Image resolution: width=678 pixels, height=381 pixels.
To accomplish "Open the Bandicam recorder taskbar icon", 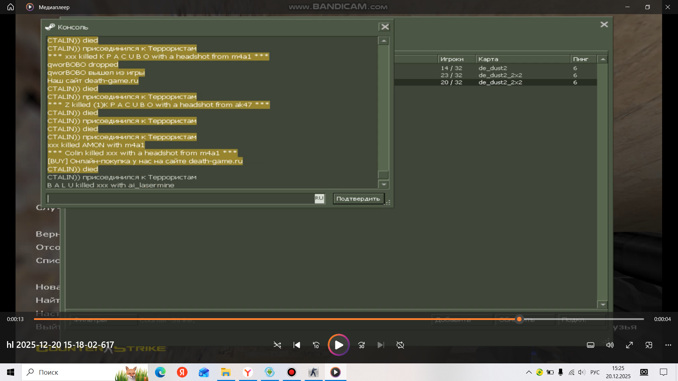I will [292, 372].
